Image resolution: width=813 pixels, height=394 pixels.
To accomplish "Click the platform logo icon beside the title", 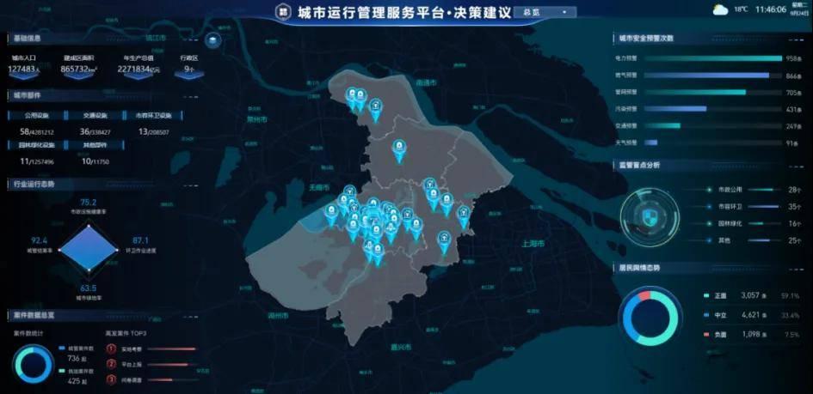I will (283, 12).
